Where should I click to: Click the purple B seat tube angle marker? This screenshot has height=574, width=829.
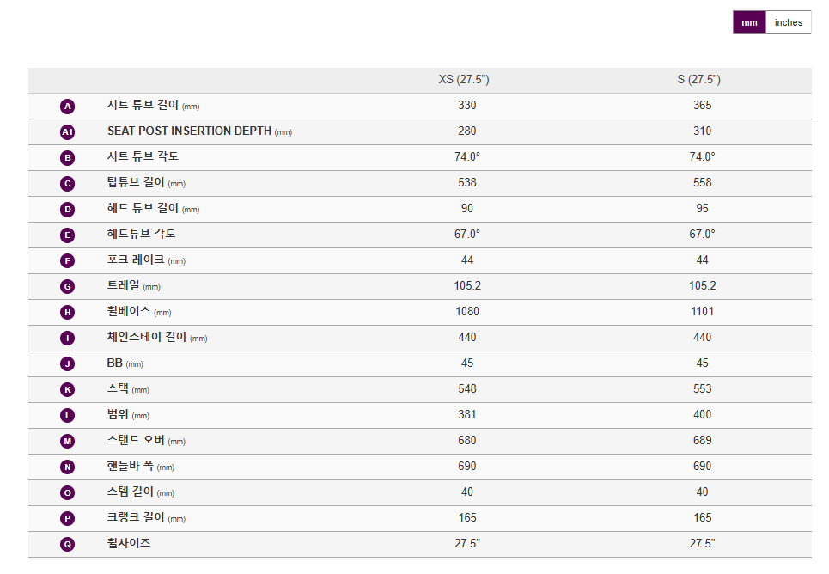[x=67, y=157]
